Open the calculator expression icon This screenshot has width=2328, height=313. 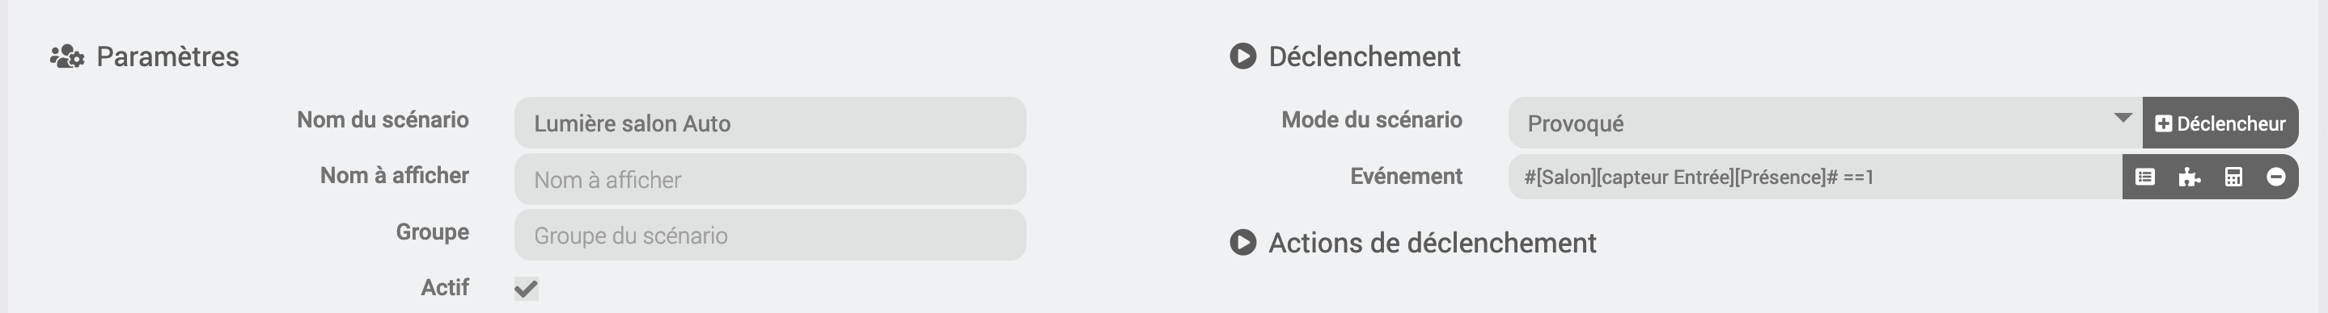2233,177
